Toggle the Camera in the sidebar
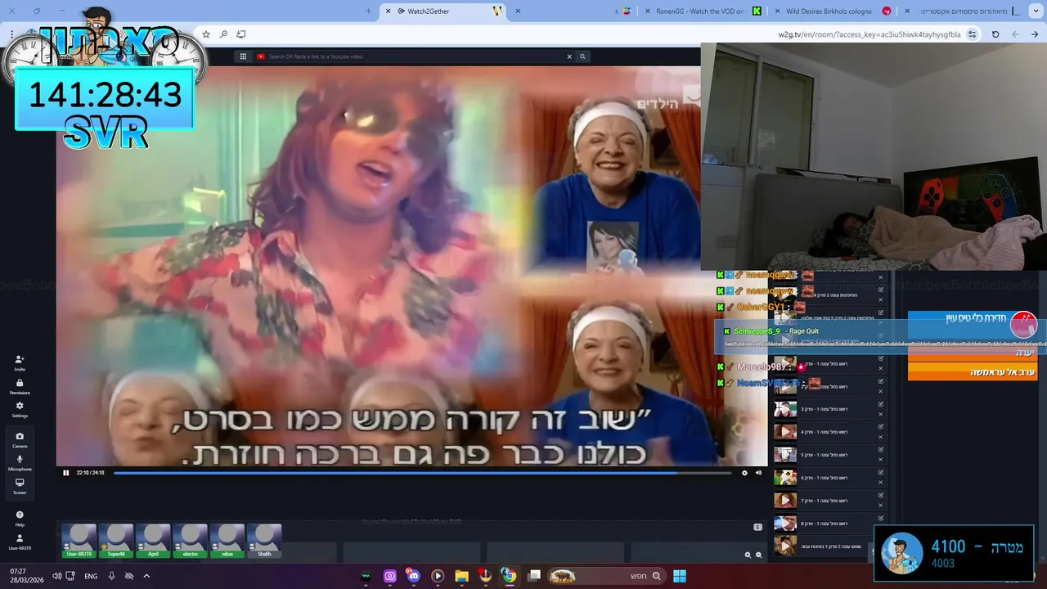The height and width of the screenshot is (589, 1047). point(20,439)
